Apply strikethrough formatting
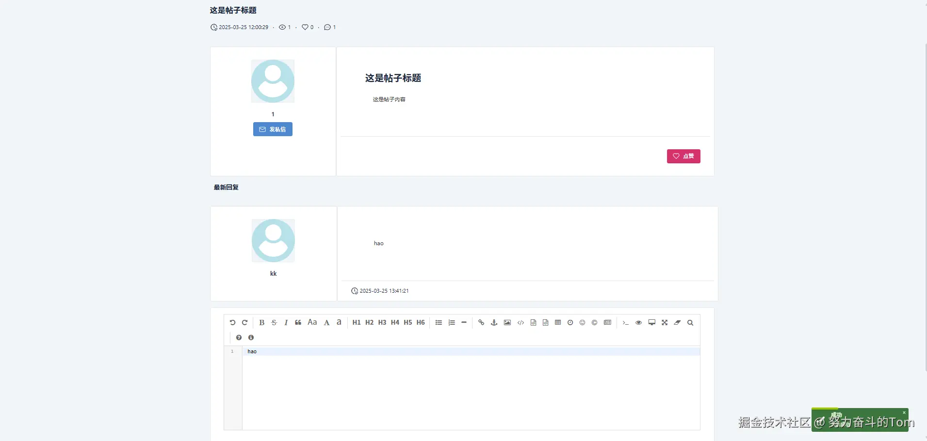Viewport: 927px width, 441px height. 274,323
